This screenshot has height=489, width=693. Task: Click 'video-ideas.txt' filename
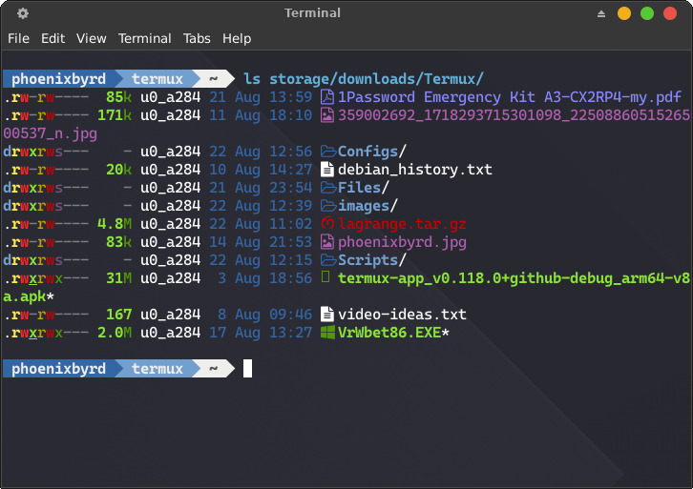[x=402, y=315]
